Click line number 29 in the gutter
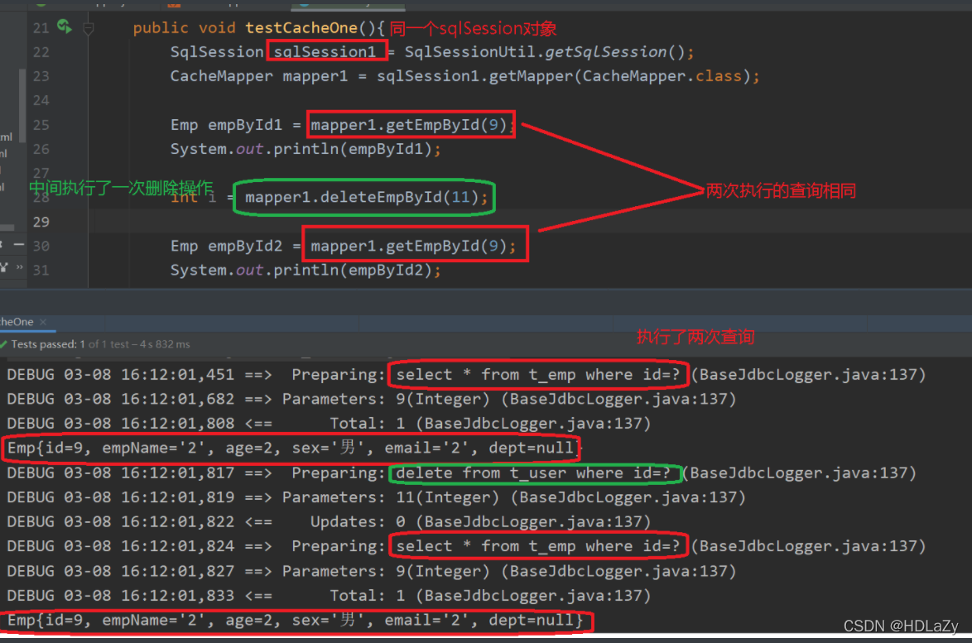972x643 pixels. coord(41,222)
